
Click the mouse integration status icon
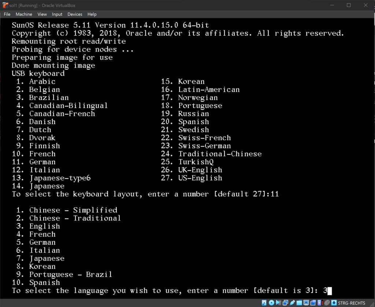click(x=327, y=303)
